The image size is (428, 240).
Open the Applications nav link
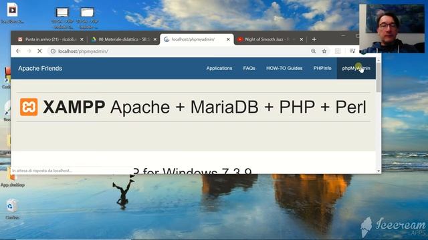click(219, 68)
